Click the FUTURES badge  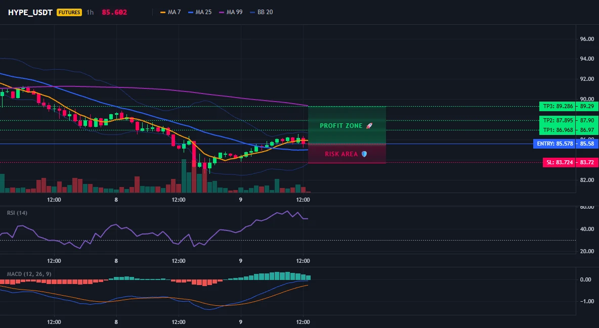pos(69,12)
